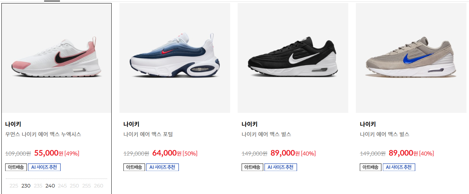Screen dimensions: 469x194
Task: Select size 240 for the Nuaxis shoe
Action: tap(50, 186)
